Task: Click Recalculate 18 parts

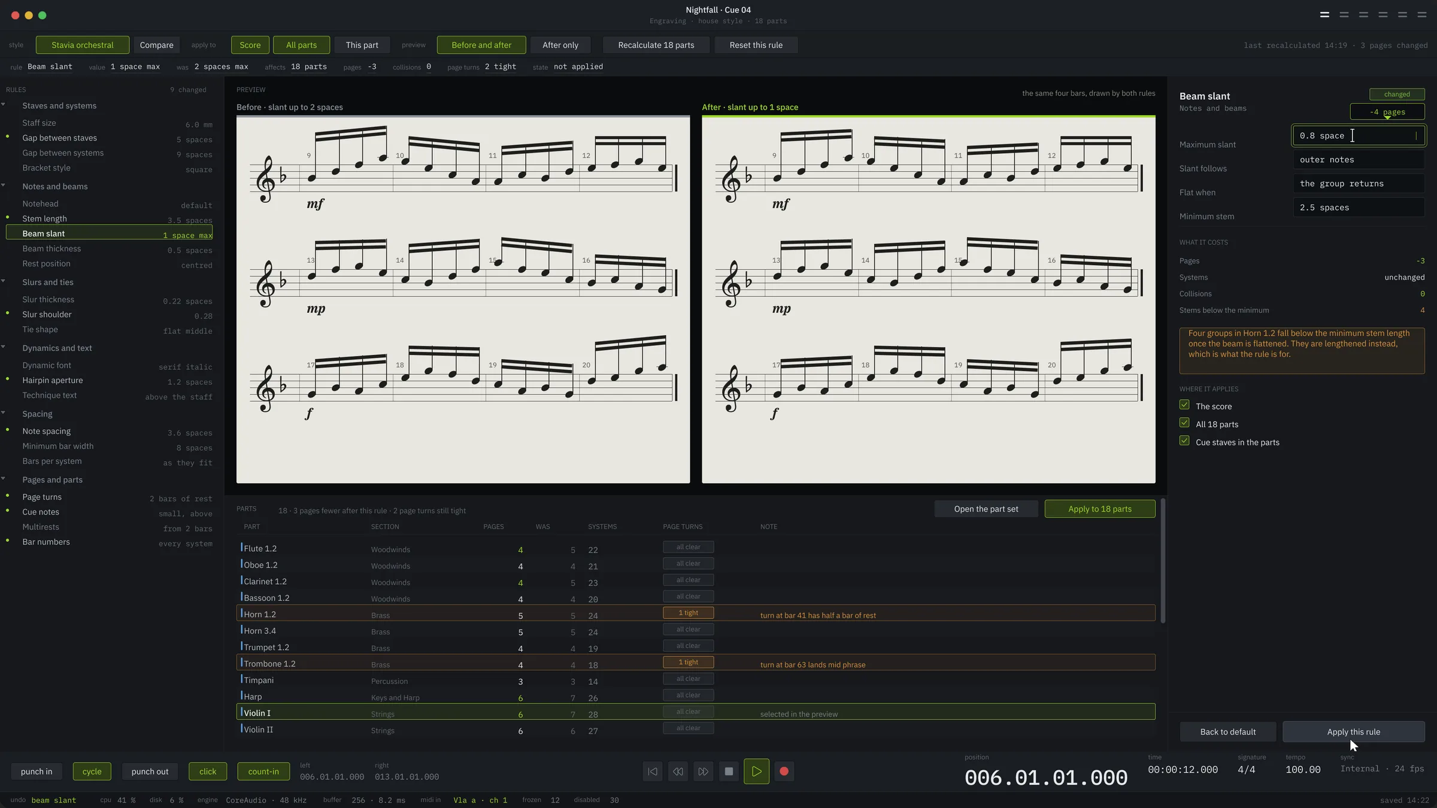Action: click(x=656, y=45)
